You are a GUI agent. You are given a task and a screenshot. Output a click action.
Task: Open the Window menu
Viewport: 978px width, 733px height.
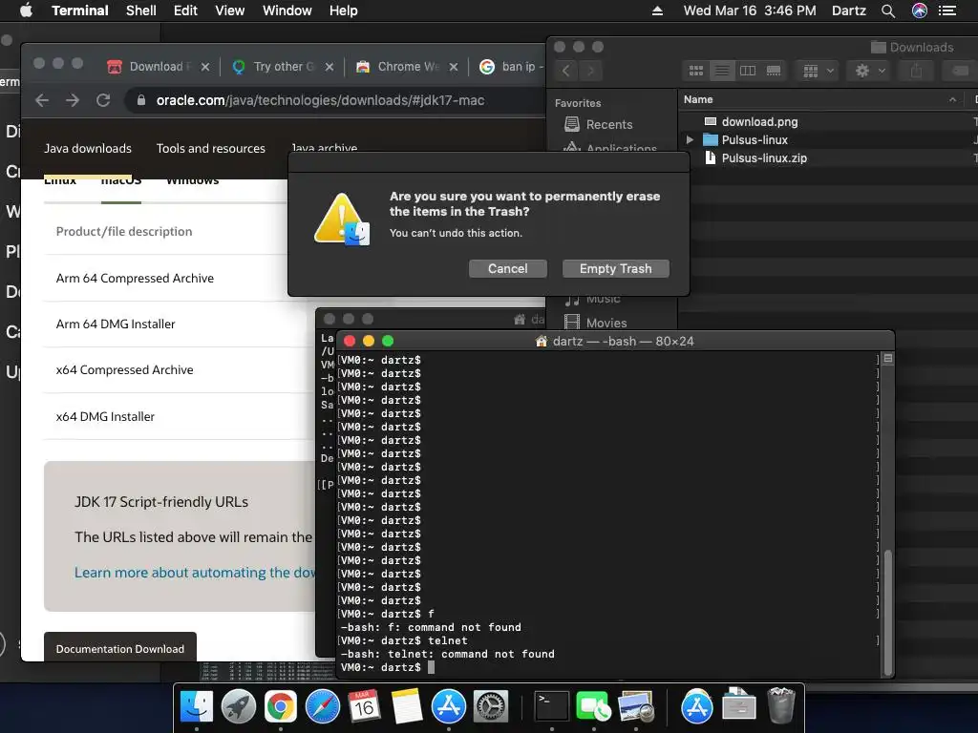point(287,10)
